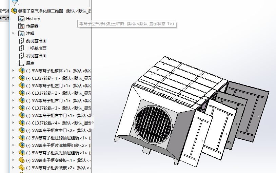Expand the CL337铰链<2> node
This screenshot has width=276, height=173.
(13, 93)
